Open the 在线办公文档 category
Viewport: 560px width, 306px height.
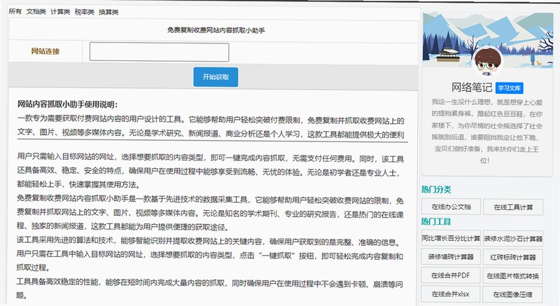(451, 207)
